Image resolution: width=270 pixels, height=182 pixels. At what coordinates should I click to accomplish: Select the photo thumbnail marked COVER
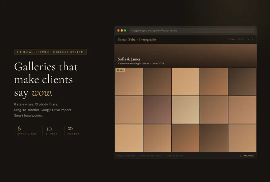(129, 81)
